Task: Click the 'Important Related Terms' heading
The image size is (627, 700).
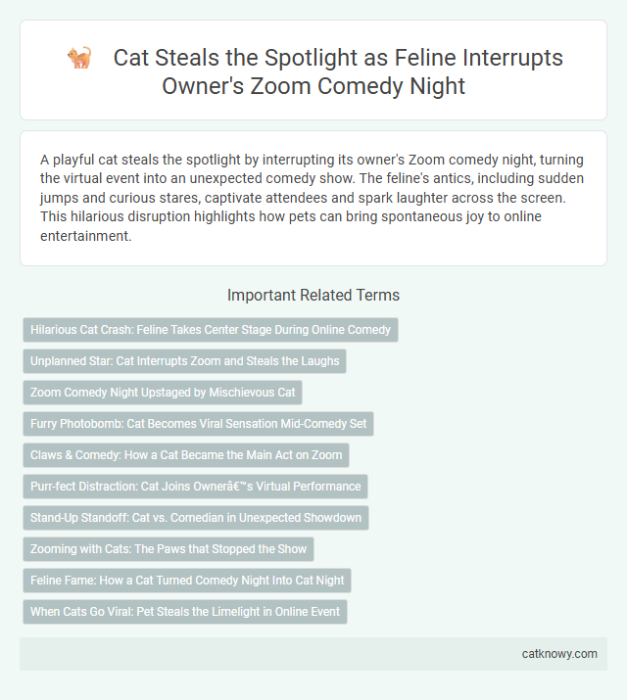Action: coord(313,295)
